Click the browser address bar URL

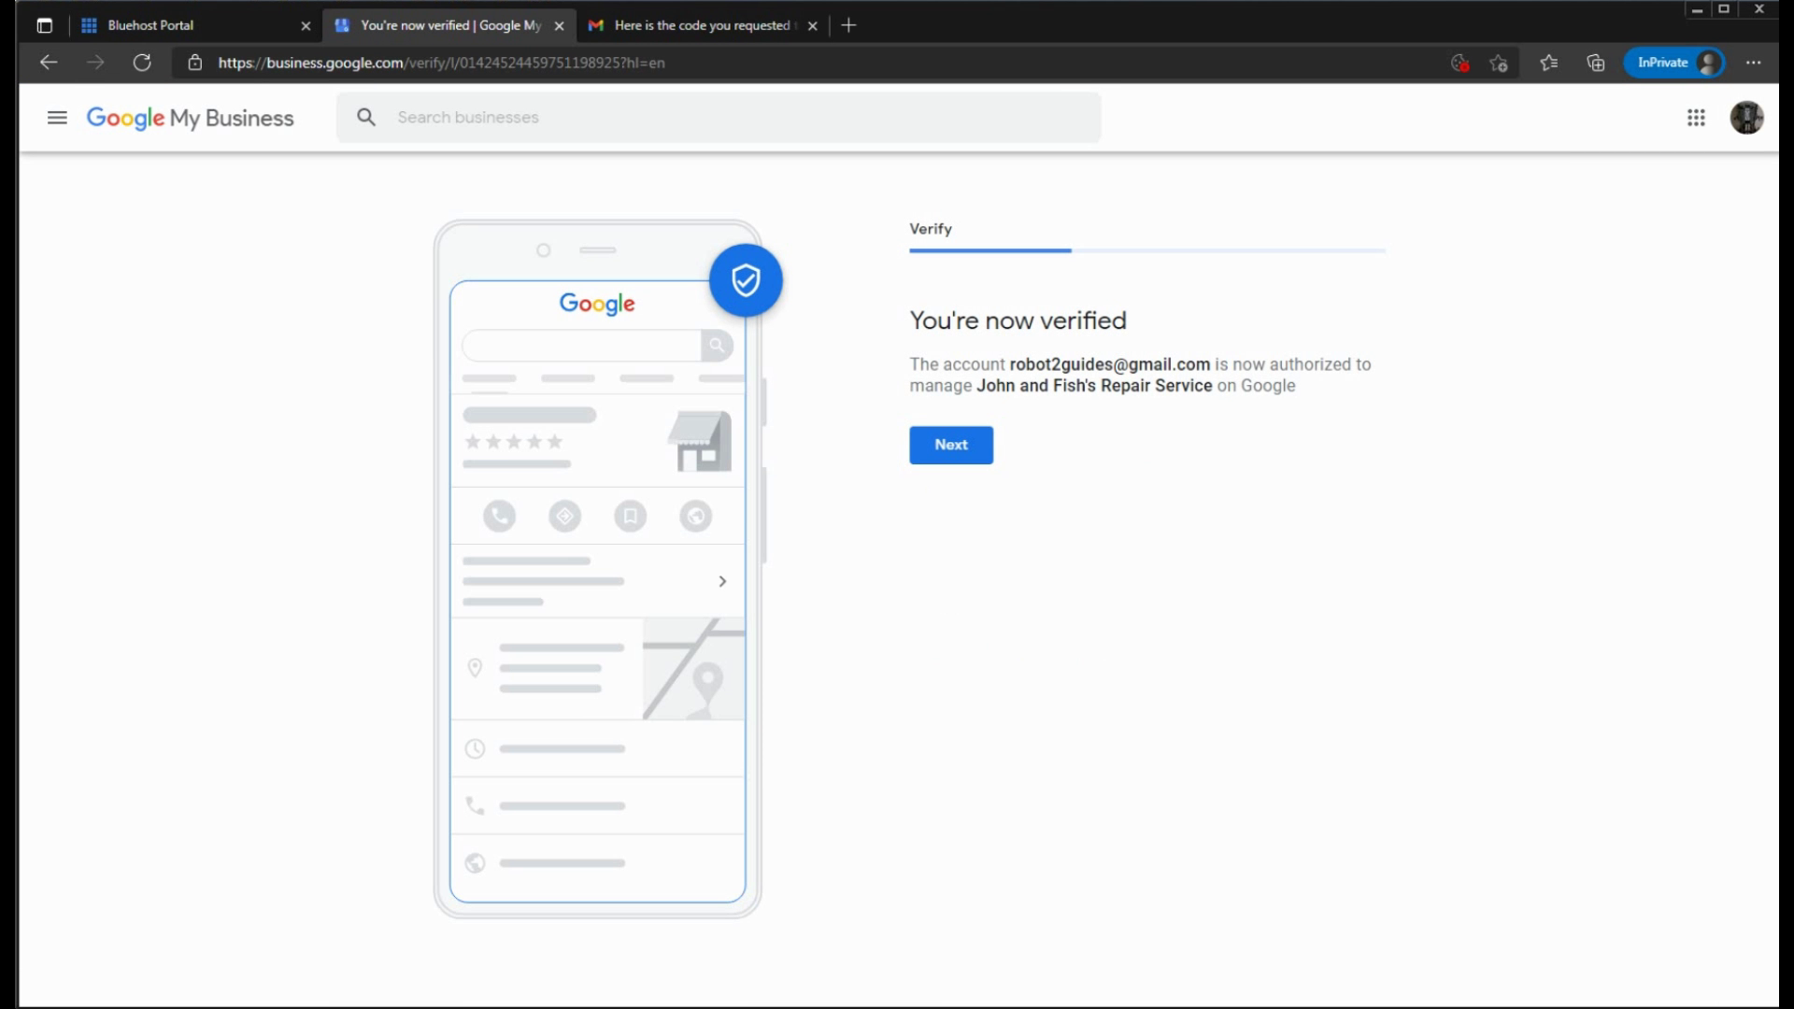441,63
